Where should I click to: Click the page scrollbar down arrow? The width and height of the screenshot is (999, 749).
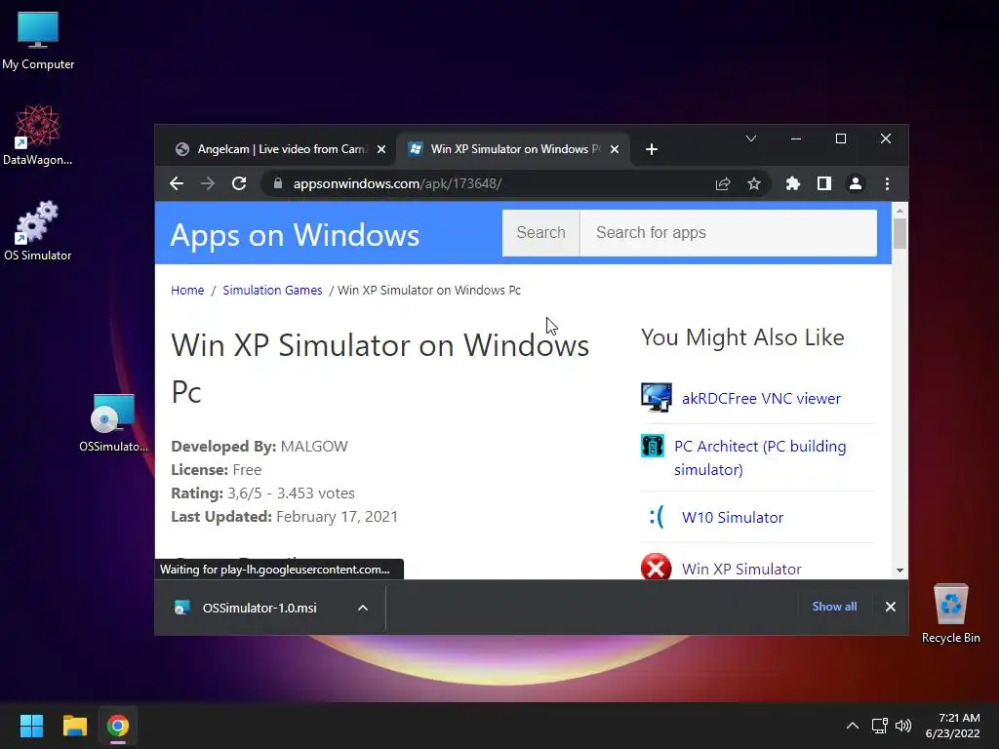tap(899, 571)
